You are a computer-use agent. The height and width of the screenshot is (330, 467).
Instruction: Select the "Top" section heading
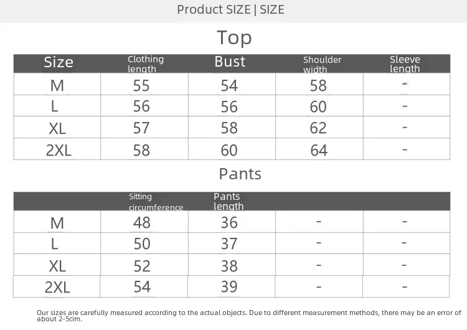pos(234,38)
